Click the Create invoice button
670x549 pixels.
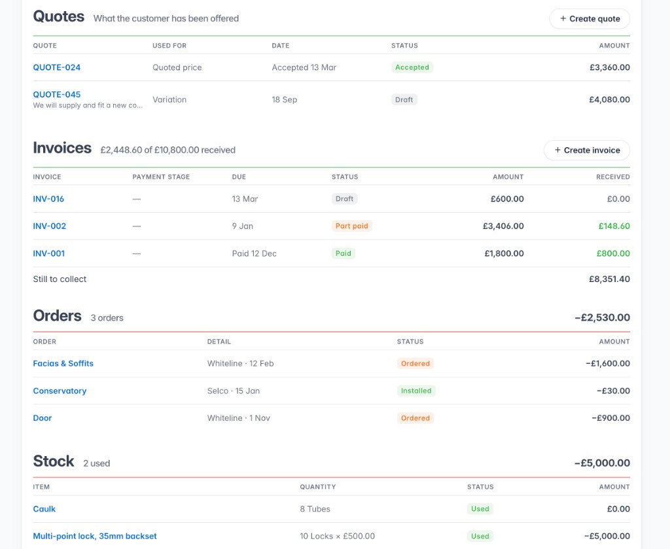point(587,151)
